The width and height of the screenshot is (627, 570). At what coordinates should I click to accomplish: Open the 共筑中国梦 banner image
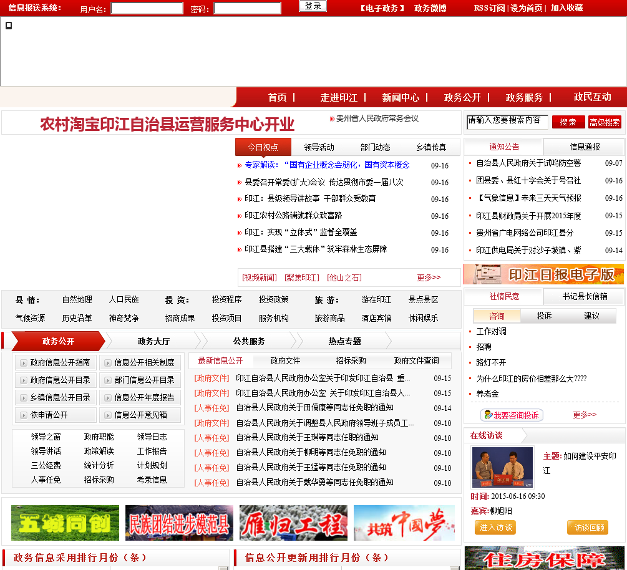(x=404, y=523)
